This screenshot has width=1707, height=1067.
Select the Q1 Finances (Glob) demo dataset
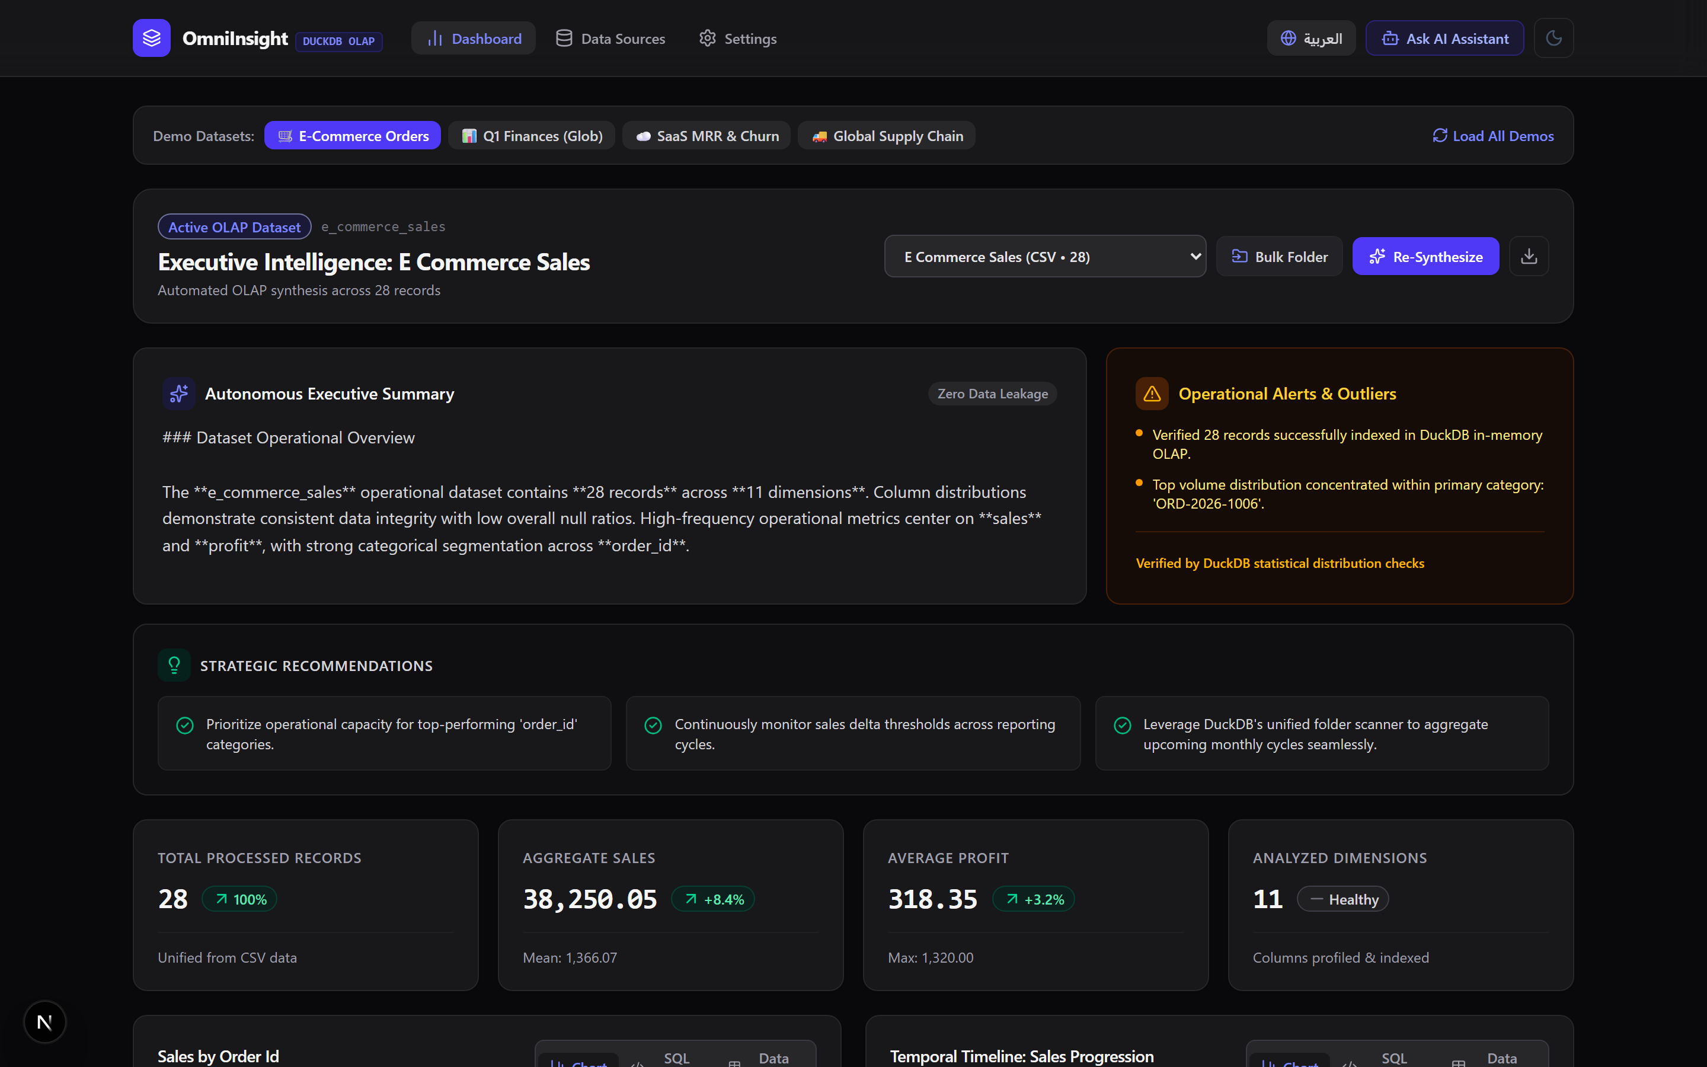(x=532, y=136)
